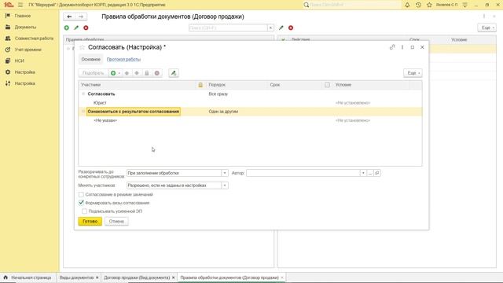
Task: Click the Отмена button
Action: tap(116, 222)
